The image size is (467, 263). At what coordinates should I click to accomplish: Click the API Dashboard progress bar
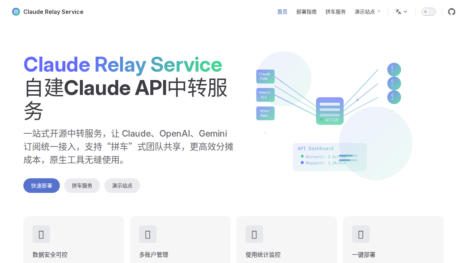(348, 156)
